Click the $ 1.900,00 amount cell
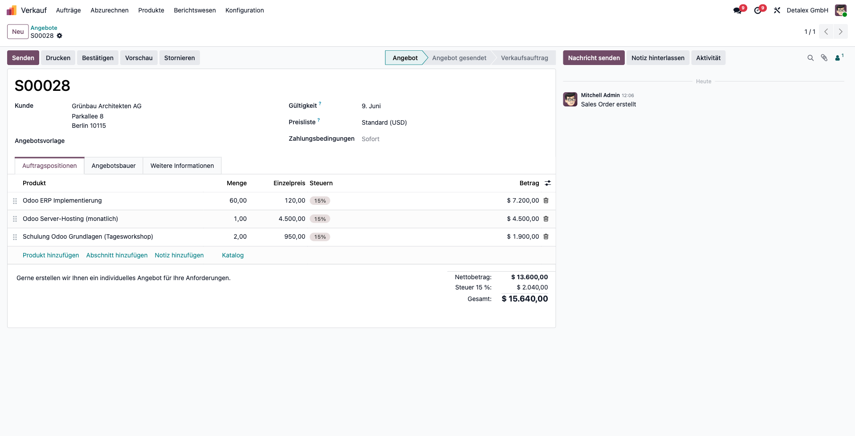The height and width of the screenshot is (436, 855). click(x=523, y=236)
